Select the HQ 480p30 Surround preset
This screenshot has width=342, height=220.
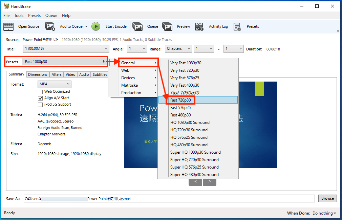198,145
